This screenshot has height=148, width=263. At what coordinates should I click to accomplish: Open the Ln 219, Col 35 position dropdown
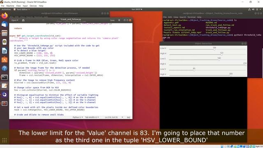coord(114,117)
